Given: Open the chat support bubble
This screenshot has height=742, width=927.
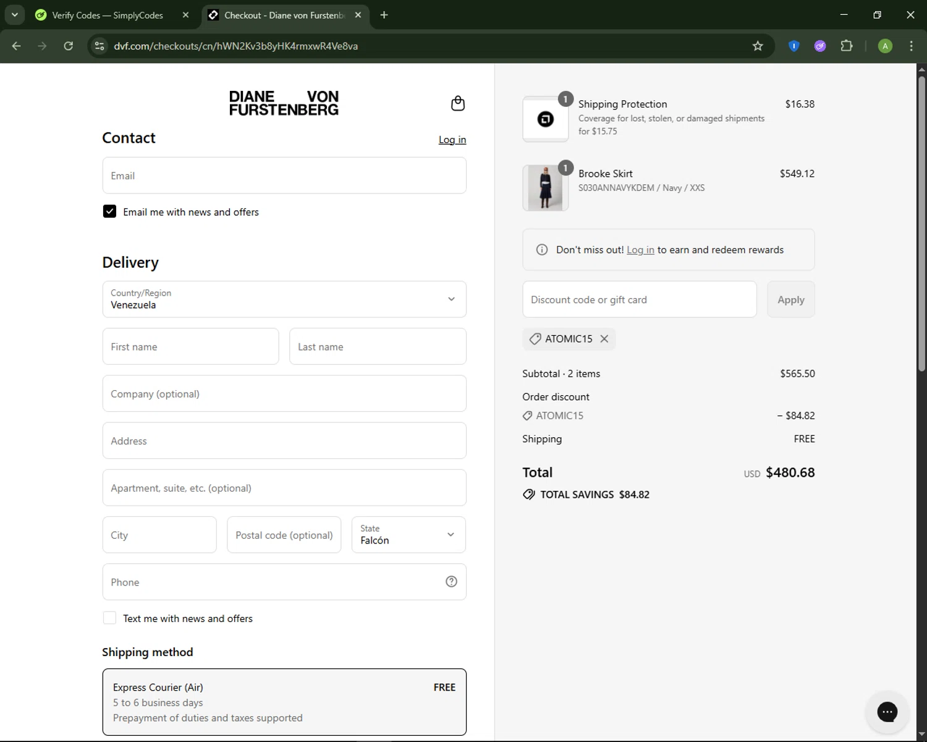Looking at the screenshot, I should (887, 712).
